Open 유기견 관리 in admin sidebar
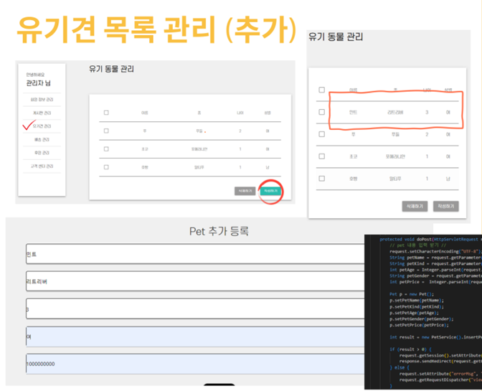Image resolution: width=482 pixels, height=391 pixels. click(x=42, y=126)
